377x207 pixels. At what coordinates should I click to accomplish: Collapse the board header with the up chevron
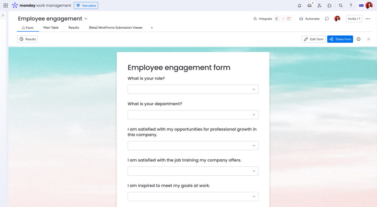pyautogui.click(x=368, y=39)
